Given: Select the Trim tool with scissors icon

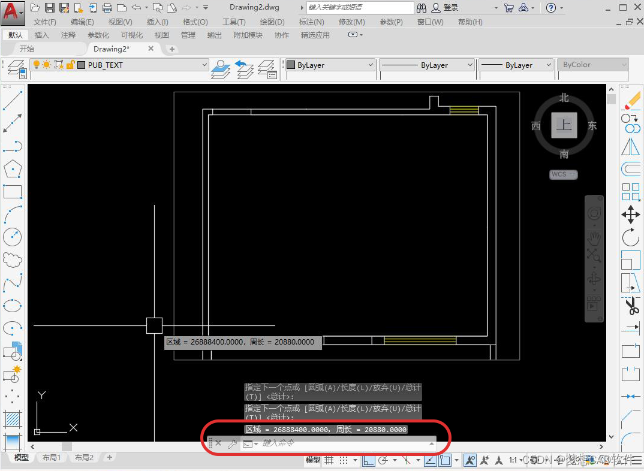Looking at the screenshot, I should pos(631,306).
